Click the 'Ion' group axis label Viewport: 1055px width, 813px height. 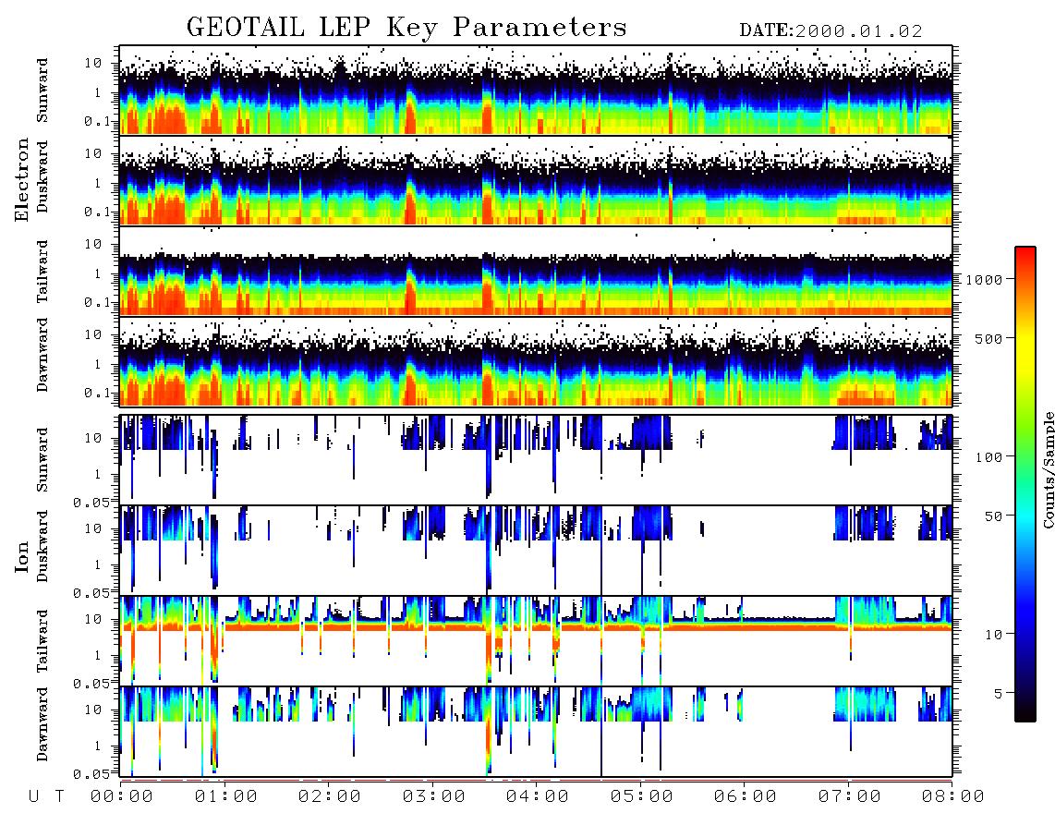click(x=22, y=557)
